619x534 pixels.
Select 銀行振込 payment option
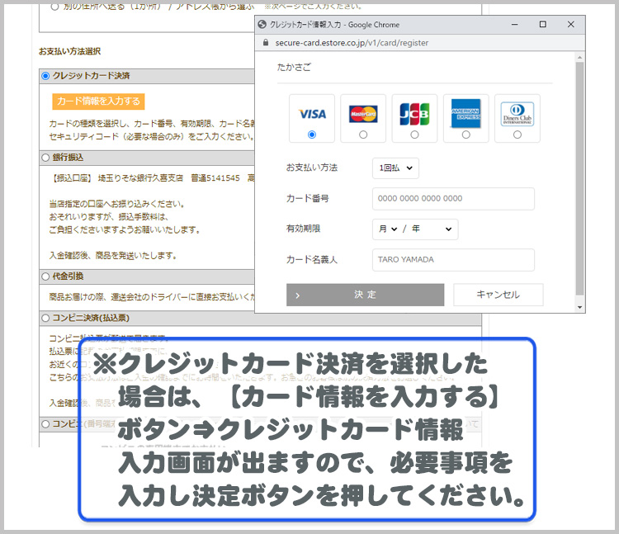pyautogui.click(x=45, y=158)
